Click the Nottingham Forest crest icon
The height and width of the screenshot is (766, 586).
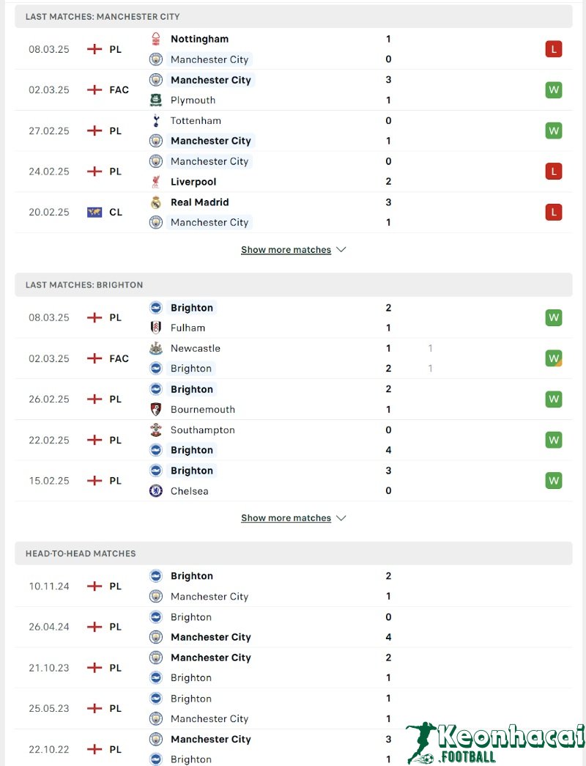[155, 39]
